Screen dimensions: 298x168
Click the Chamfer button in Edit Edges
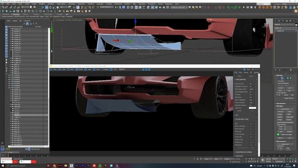[280, 117]
